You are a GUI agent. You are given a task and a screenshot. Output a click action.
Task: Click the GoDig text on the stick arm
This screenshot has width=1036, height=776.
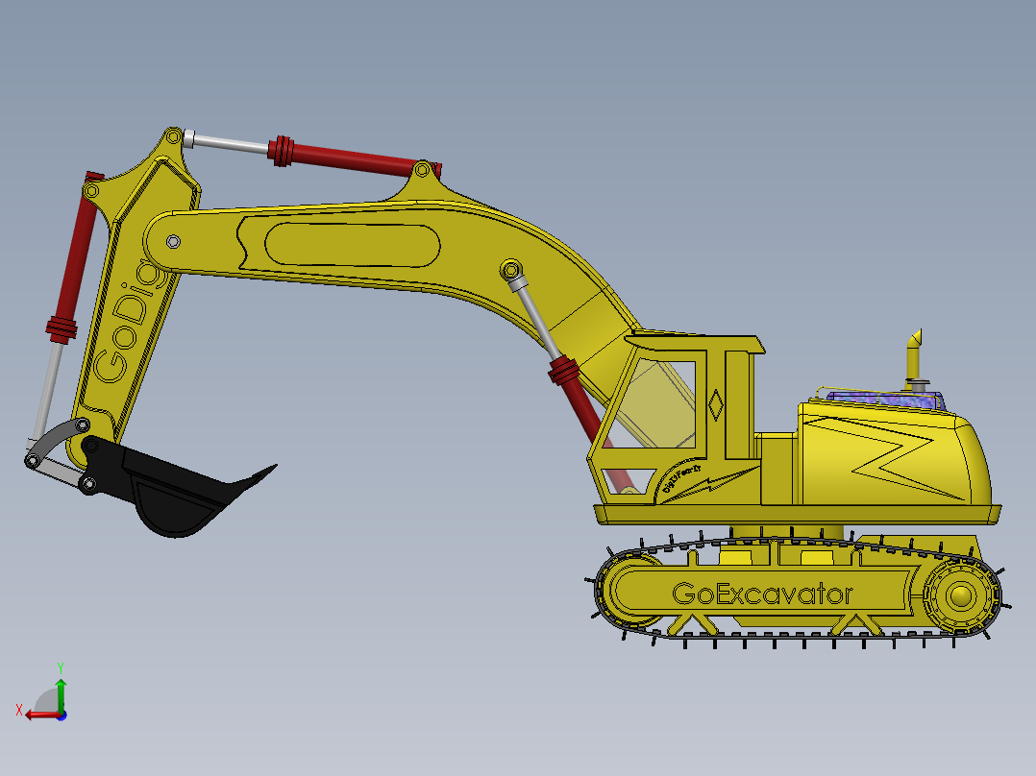(x=130, y=321)
